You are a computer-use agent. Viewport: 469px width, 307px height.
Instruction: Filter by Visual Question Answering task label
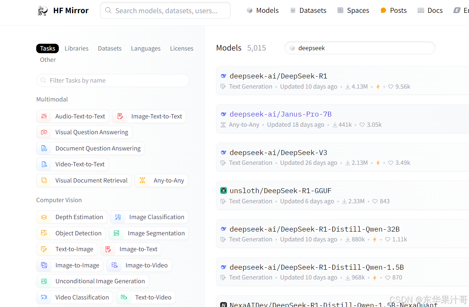[92, 132]
